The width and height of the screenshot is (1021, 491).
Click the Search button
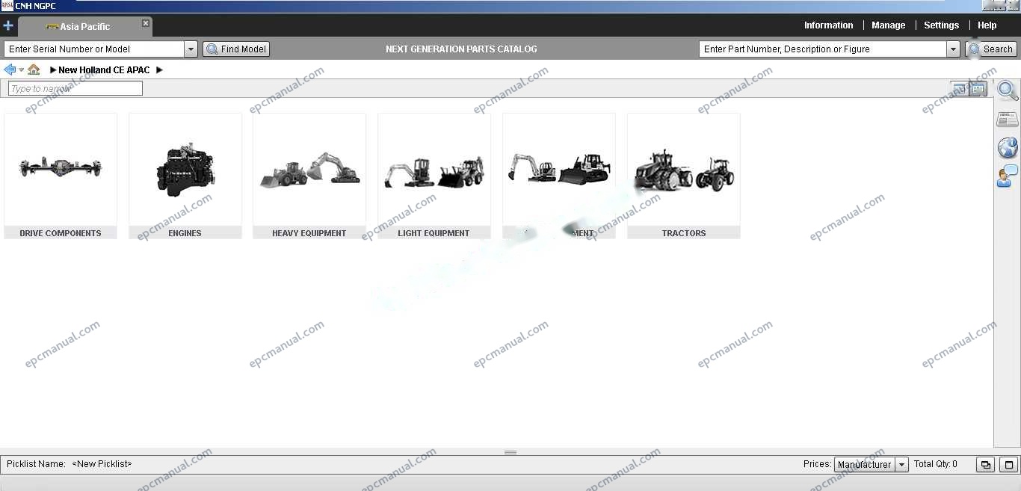coord(991,49)
